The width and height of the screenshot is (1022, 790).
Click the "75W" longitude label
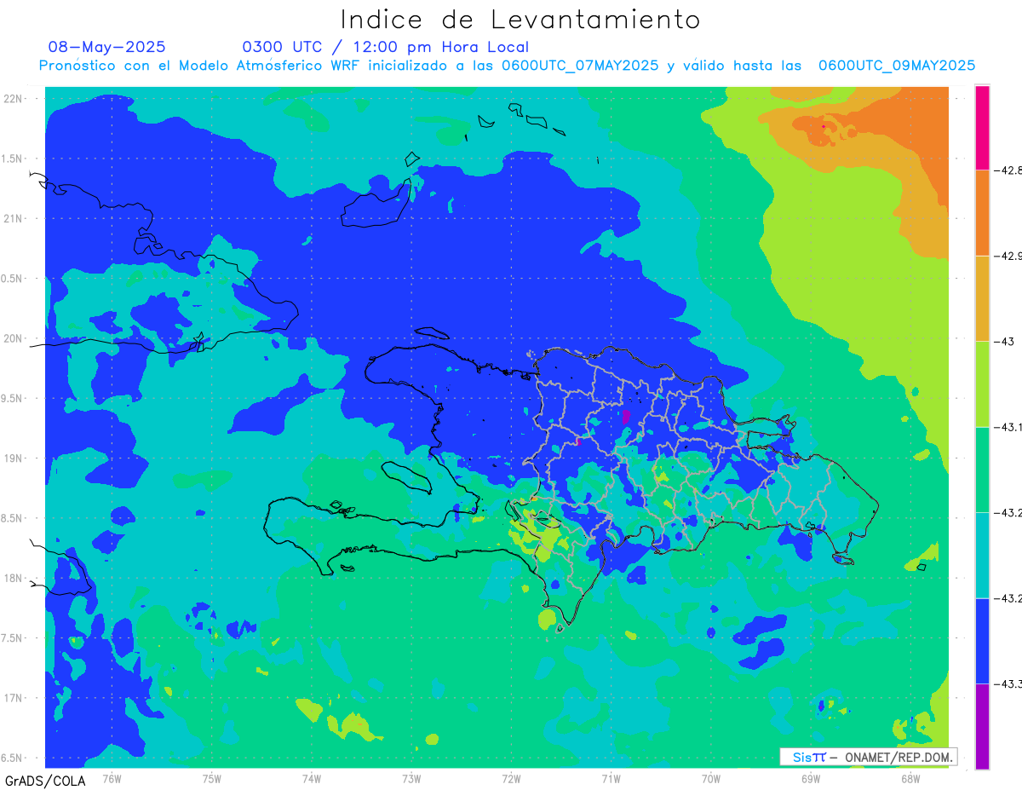click(212, 778)
